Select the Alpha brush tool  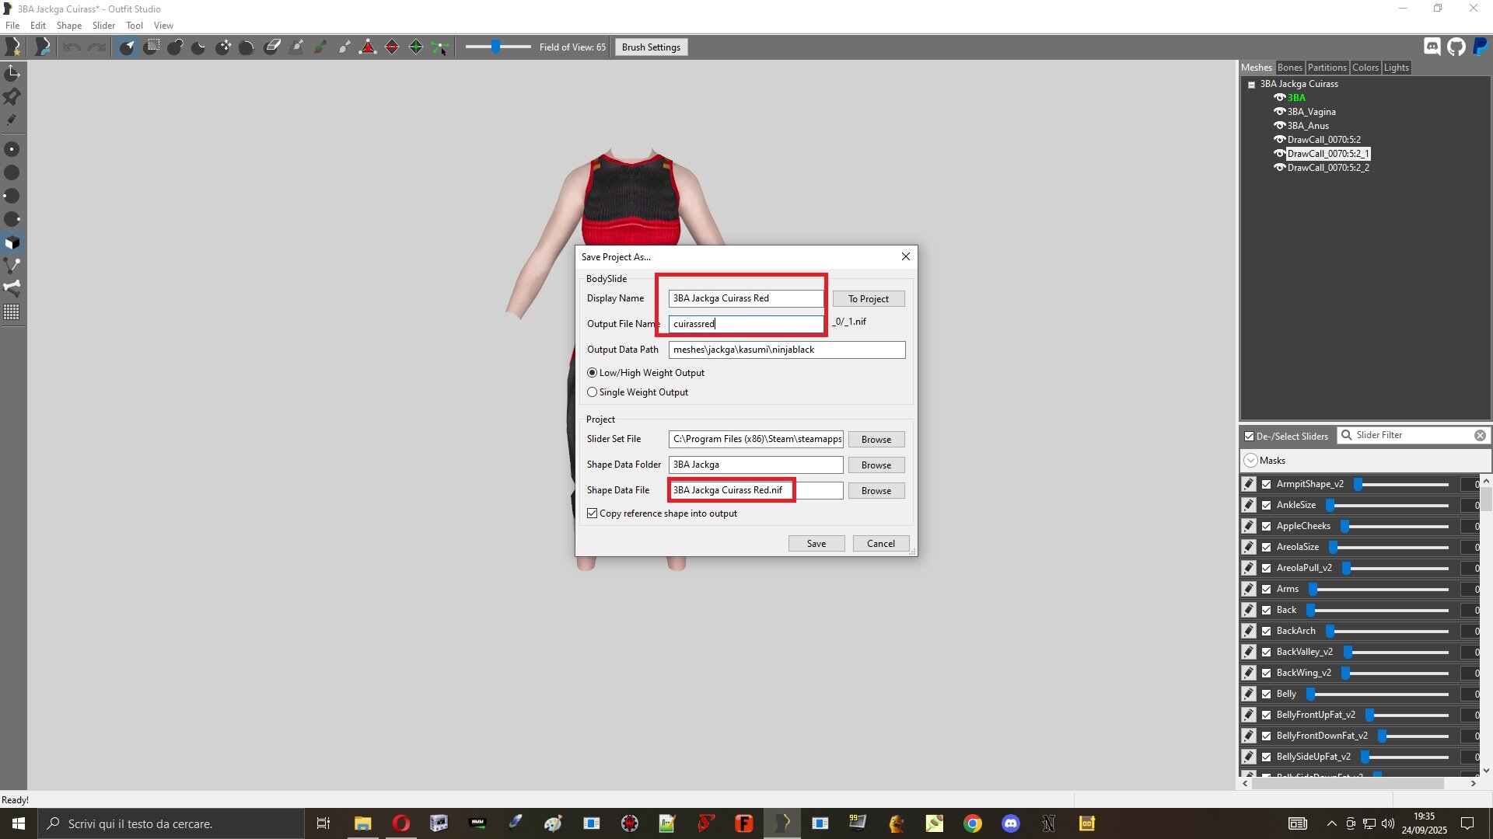[x=344, y=47]
